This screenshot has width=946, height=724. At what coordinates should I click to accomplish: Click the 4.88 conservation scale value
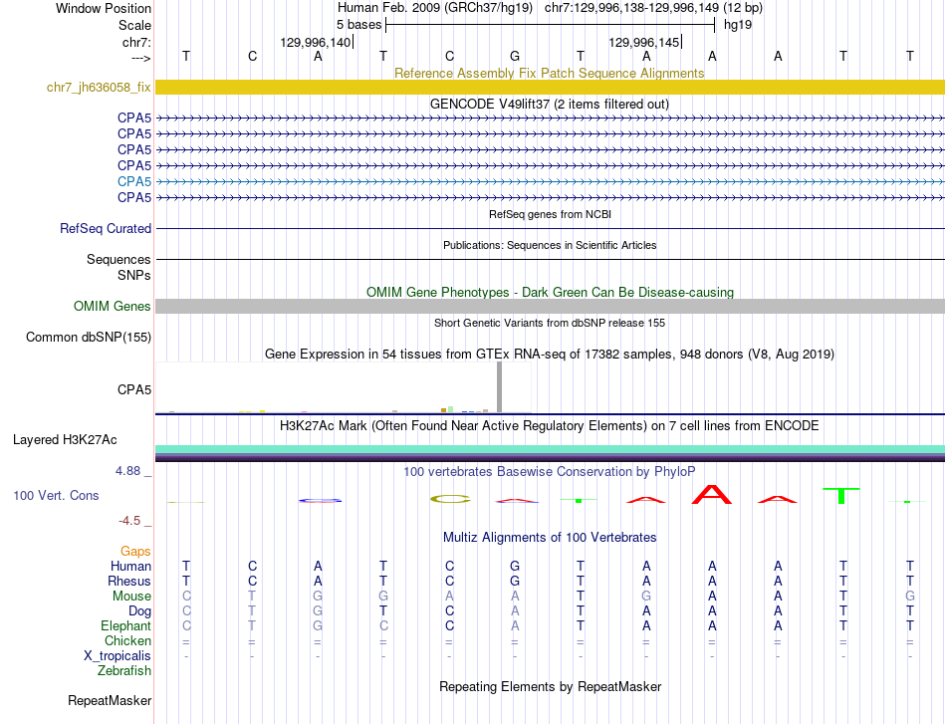127,471
